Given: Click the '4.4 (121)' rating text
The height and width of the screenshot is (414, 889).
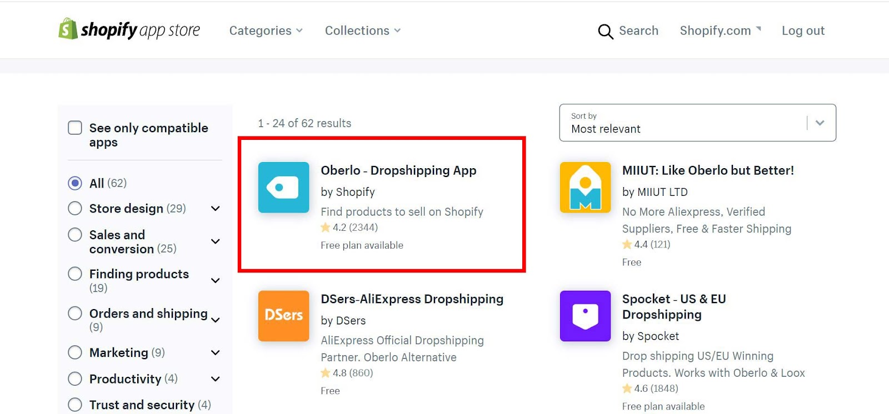Looking at the screenshot, I should [x=652, y=244].
